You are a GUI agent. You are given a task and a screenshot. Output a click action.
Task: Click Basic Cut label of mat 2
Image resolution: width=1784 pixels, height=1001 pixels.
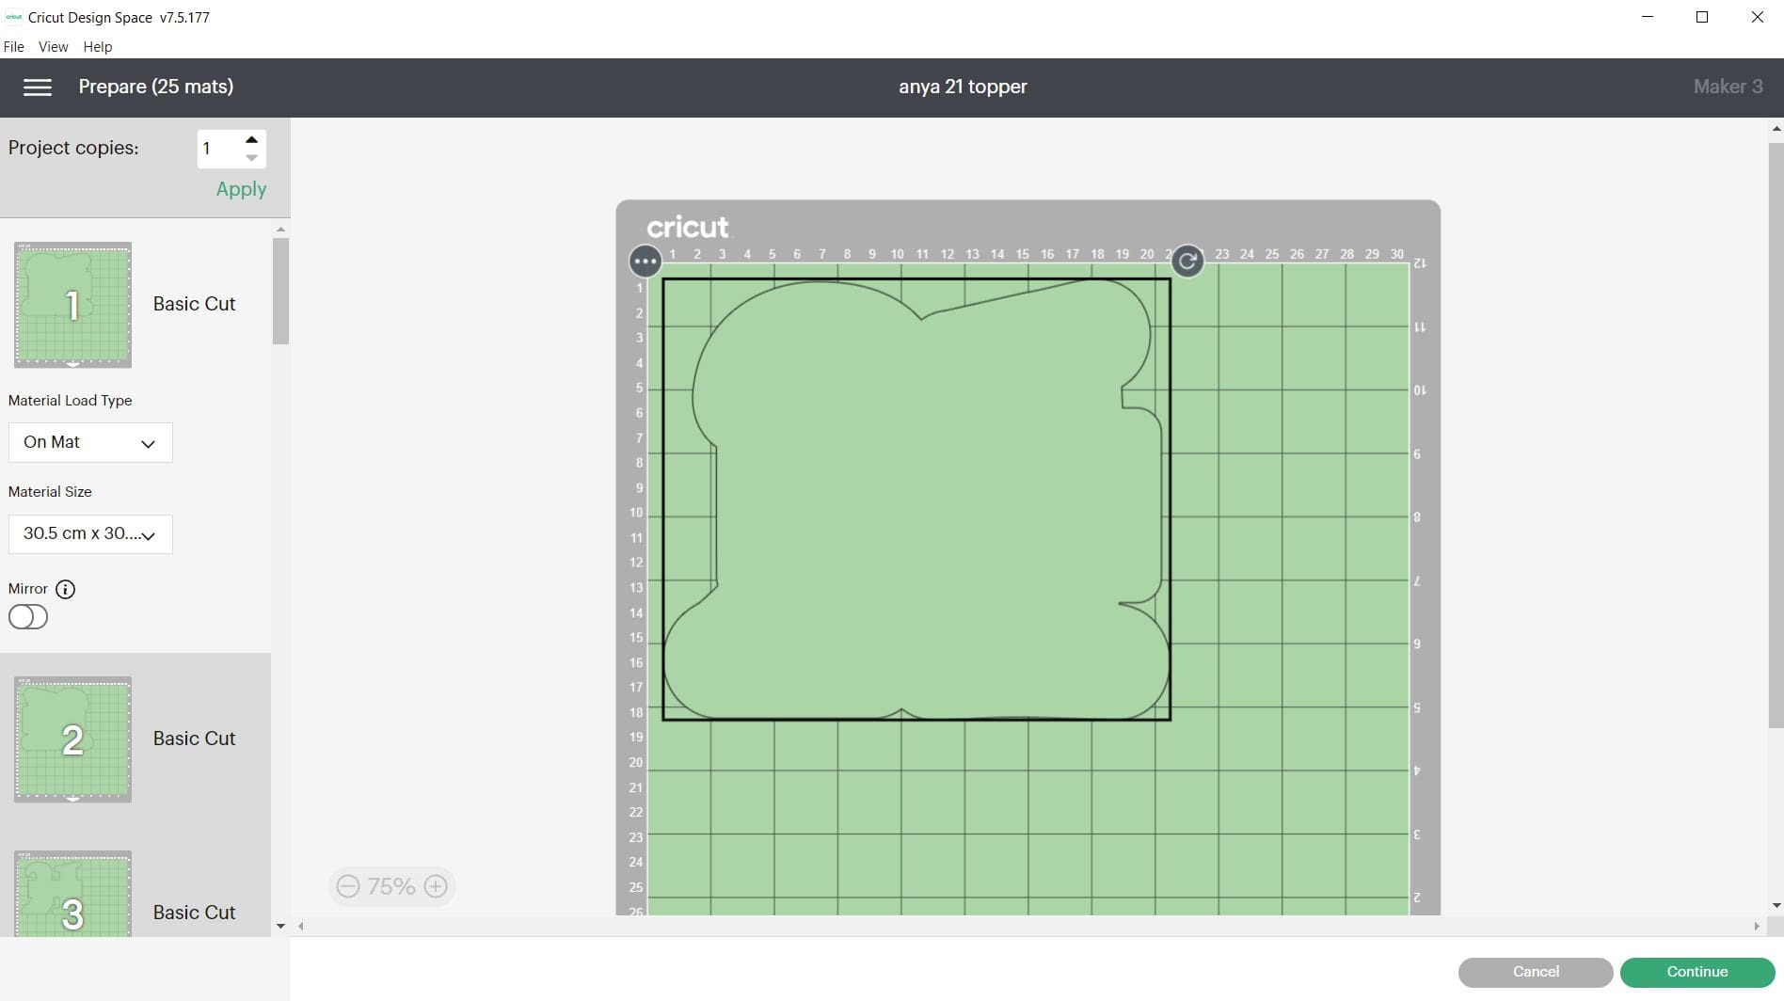click(195, 739)
